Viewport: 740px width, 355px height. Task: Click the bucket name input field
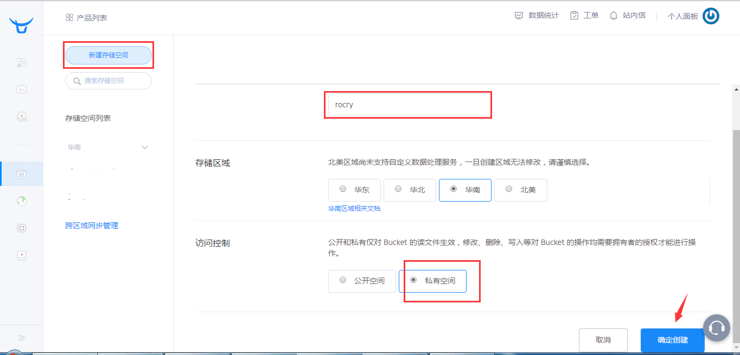click(x=407, y=105)
